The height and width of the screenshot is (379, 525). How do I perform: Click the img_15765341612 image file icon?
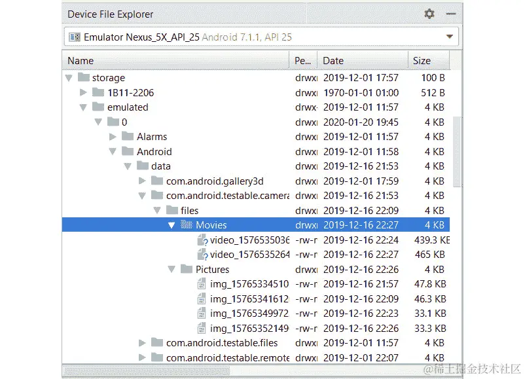pyautogui.click(x=201, y=298)
